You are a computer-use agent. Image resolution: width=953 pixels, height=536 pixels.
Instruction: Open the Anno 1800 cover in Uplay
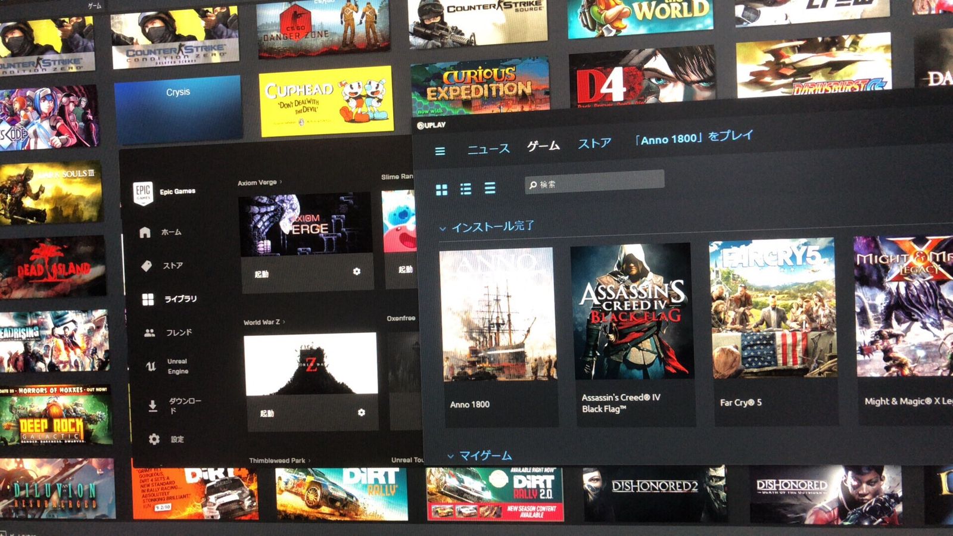click(498, 315)
